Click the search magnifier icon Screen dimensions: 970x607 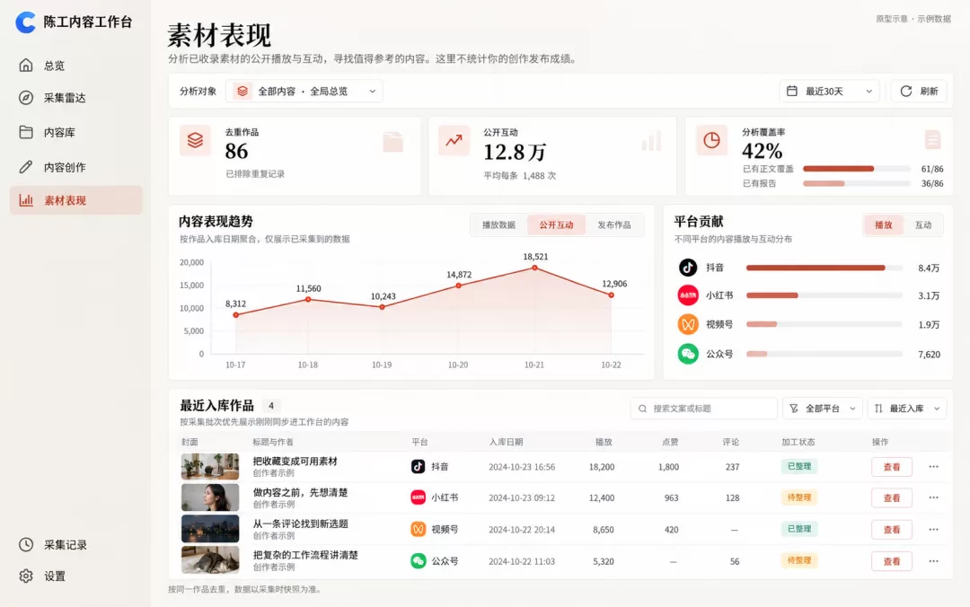click(x=643, y=409)
